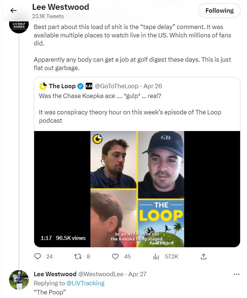The width and height of the screenshot is (247, 298).
Task: Click the reply speech bubble icon
Action: click(x=38, y=256)
